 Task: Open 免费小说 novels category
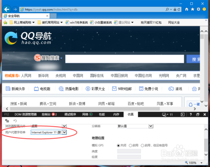coord(148,89)
